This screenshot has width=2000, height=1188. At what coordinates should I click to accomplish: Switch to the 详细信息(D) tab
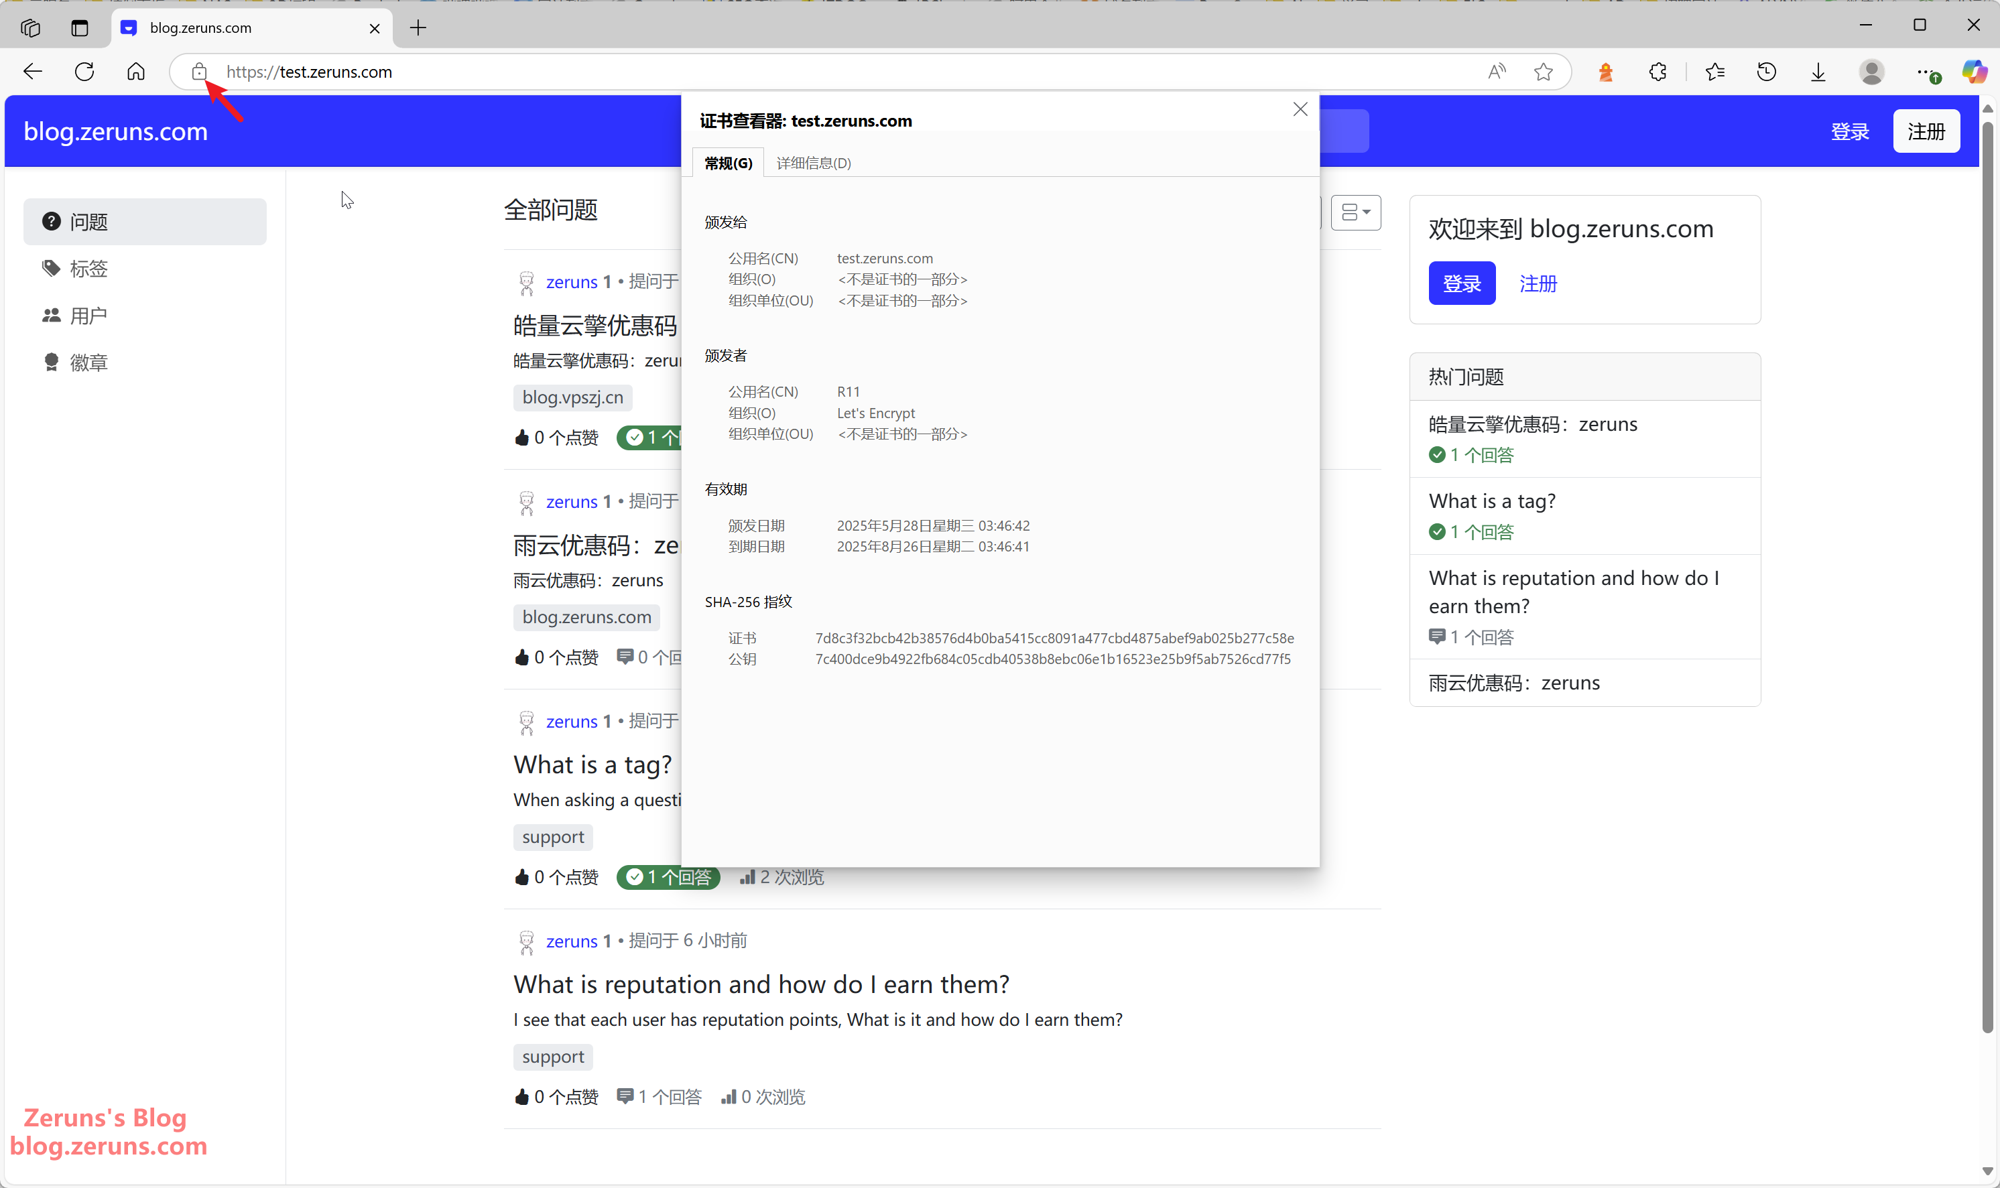pos(814,163)
